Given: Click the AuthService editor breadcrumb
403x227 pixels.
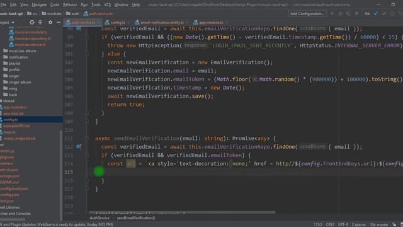Looking at the screenshot, I should 99,218.
